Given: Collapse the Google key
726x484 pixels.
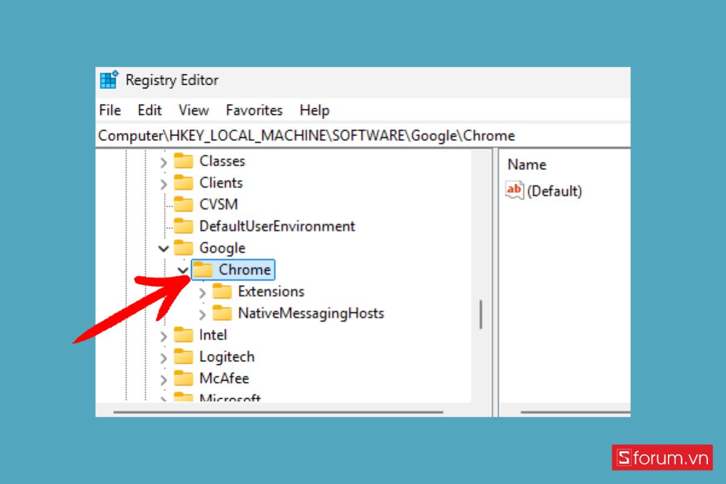Looking at the screenshot, I should coord(163,248).
